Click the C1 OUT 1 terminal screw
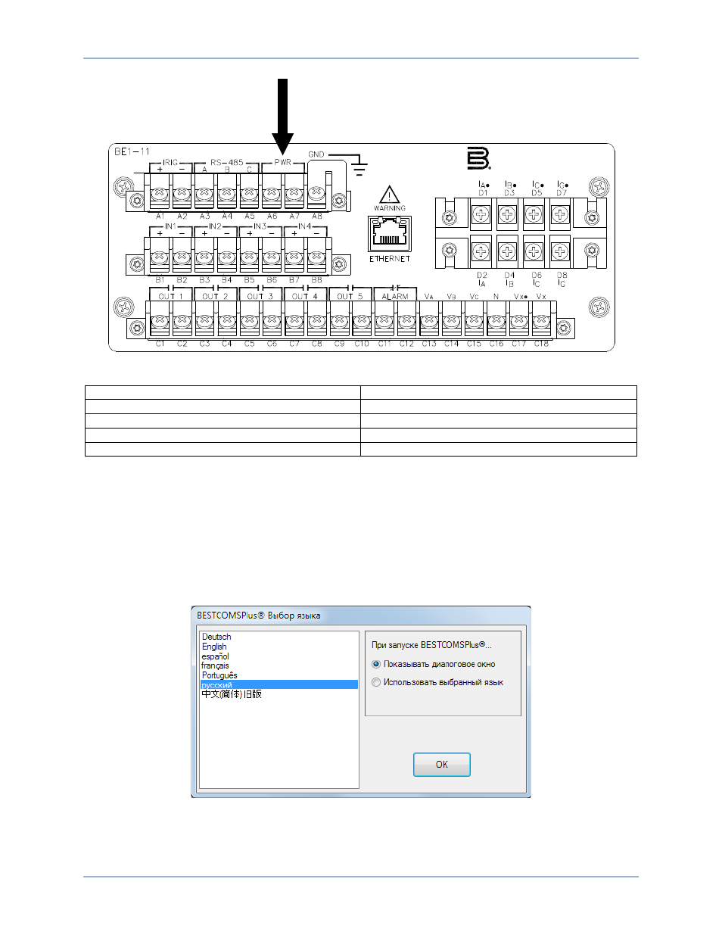The height and width of the screenshot is (935, 722). tap(160, 323)
